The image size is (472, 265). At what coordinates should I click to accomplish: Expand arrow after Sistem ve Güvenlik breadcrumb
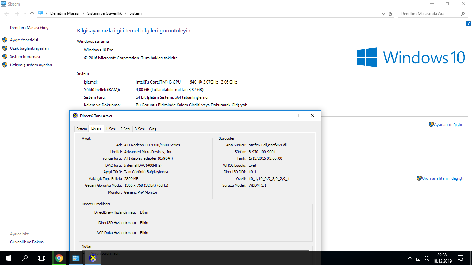125,13
